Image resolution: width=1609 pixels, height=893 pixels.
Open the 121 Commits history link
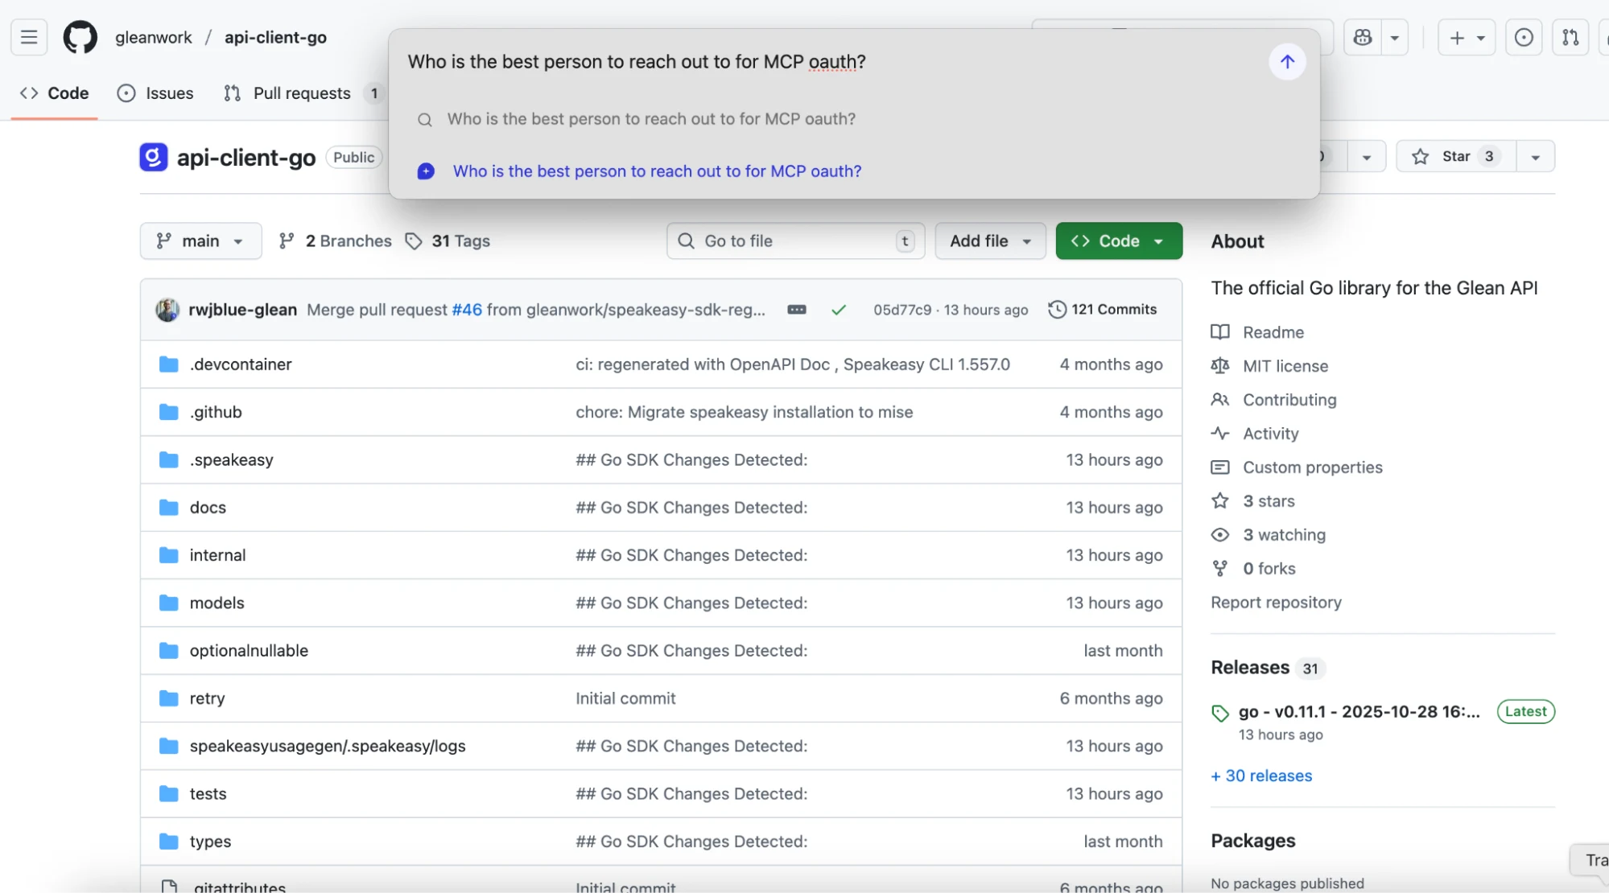coord(1102,310)
